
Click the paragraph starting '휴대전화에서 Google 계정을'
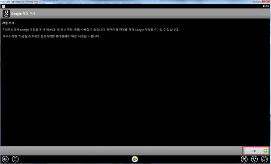pyautogui.click(x=90, y=30)
